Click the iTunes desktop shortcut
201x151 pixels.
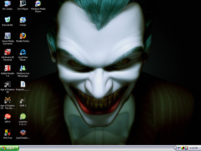tap(23, 20)
